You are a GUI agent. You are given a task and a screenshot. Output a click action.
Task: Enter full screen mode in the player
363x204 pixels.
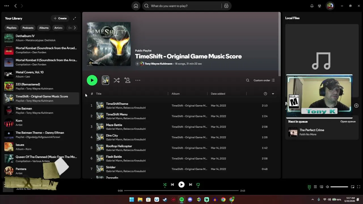(358, 187)
